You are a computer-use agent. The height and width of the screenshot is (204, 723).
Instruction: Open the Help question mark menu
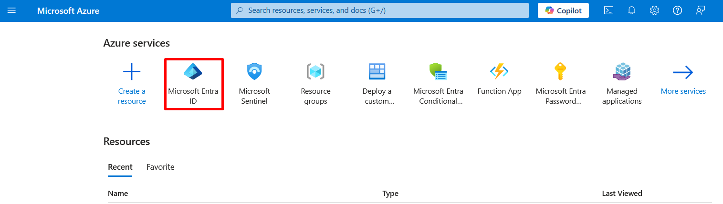677,10
